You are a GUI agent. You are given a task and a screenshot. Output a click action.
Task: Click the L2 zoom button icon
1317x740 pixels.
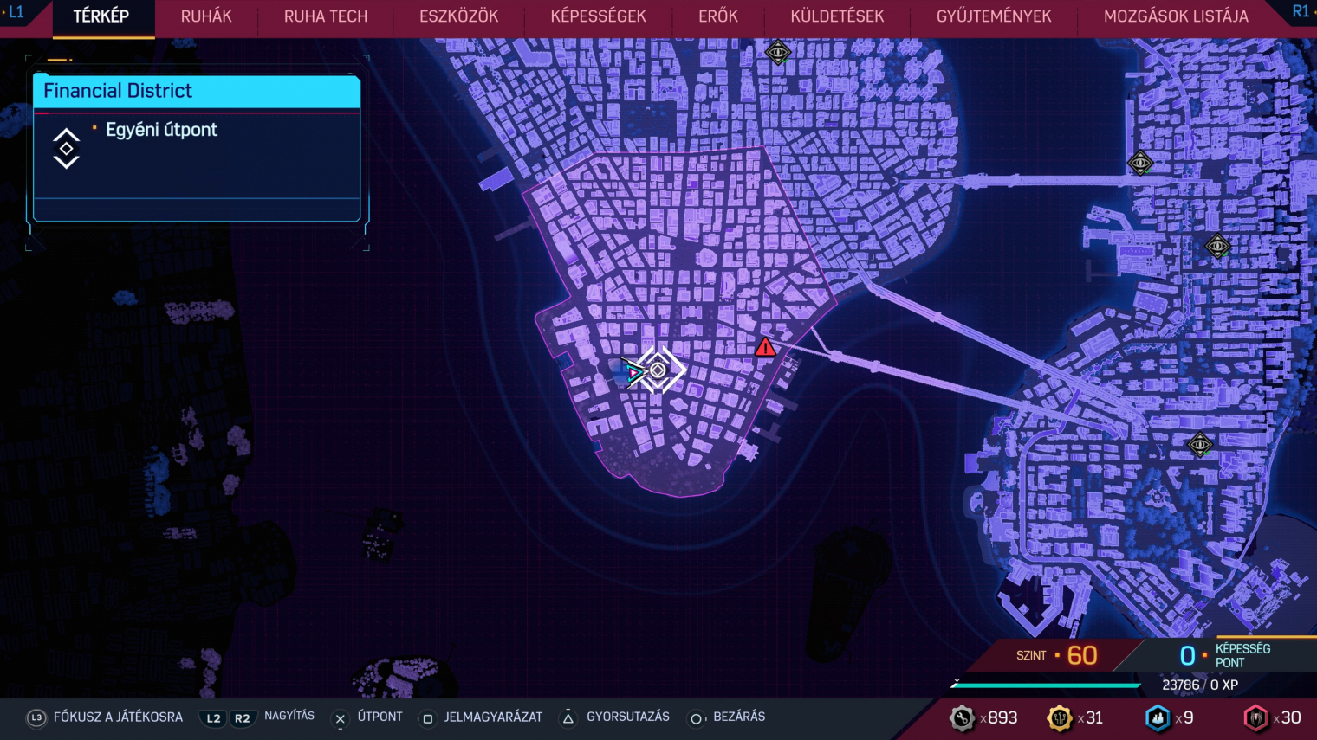(213, 718)
